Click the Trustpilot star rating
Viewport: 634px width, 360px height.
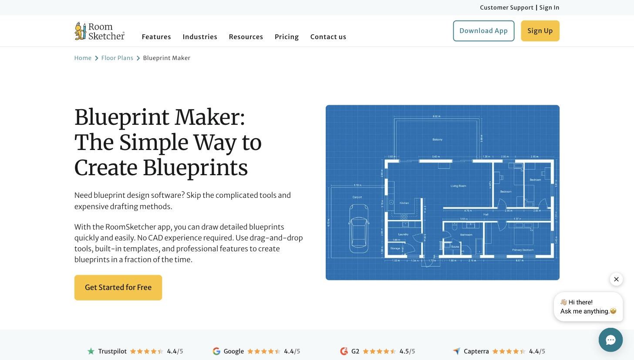tap(147, 351)
